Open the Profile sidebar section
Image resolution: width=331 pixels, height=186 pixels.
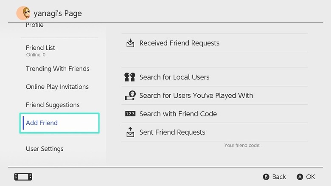[35, 25]
